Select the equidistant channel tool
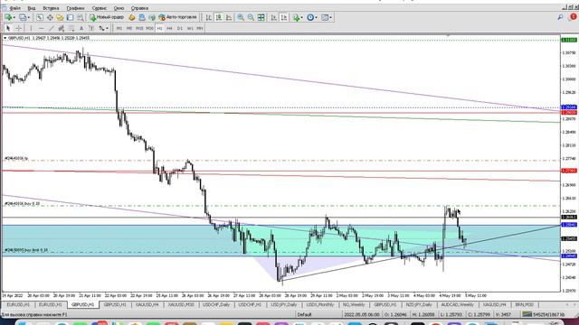The height and width of the screenshot is (325, 579). click(62, 28)
